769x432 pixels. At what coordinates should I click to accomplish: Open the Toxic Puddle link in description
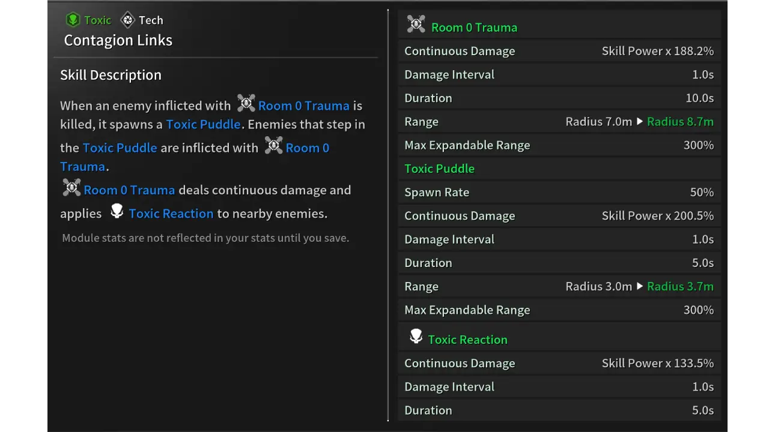[203, 124]
